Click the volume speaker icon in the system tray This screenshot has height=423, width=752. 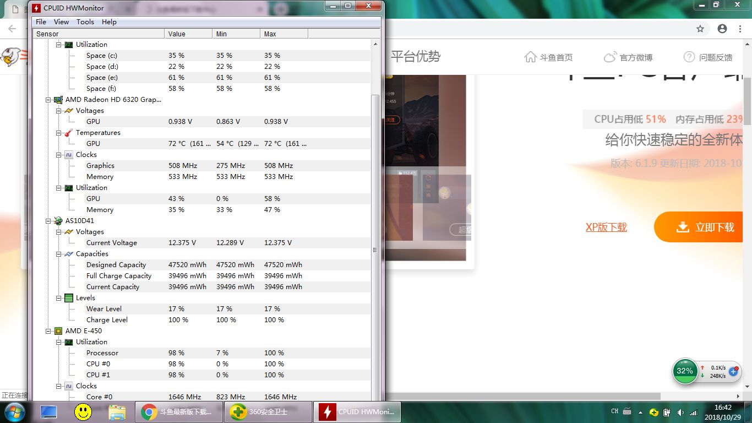tap(680, 412)
